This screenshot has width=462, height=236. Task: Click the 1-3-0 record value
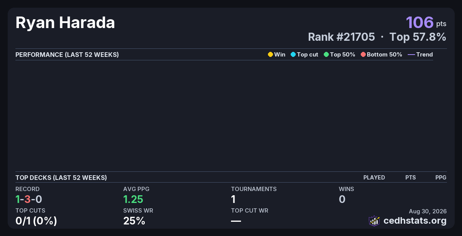tap(28, 199)
